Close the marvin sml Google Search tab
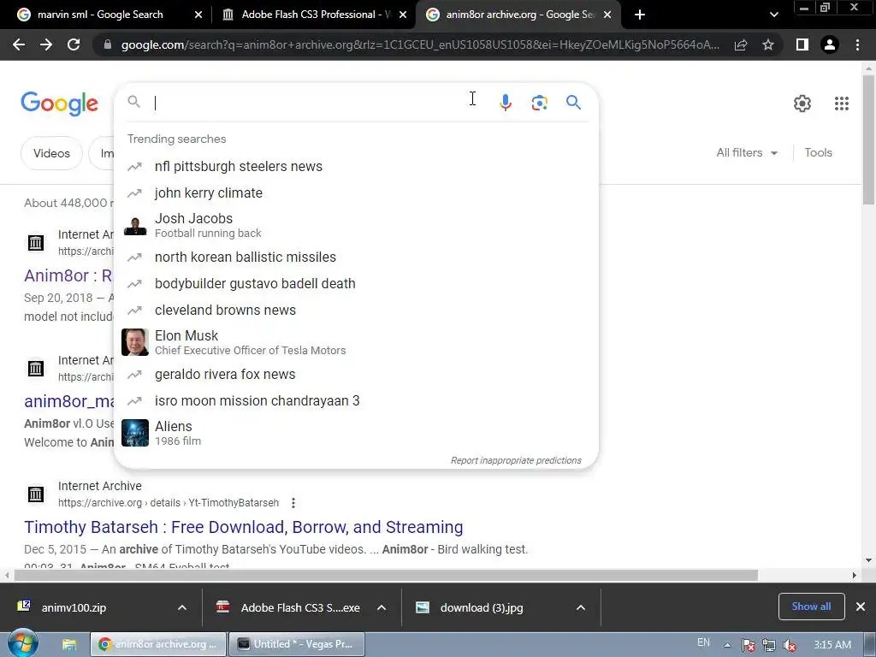 point(198,15)
